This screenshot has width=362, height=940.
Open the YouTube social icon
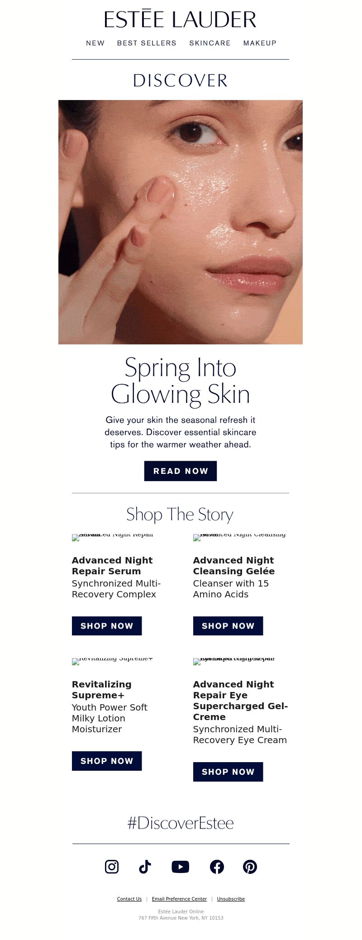point(181,866)
